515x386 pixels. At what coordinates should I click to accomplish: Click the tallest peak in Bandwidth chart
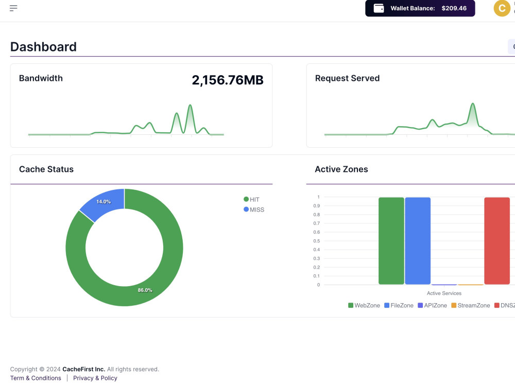coord(190,106)
